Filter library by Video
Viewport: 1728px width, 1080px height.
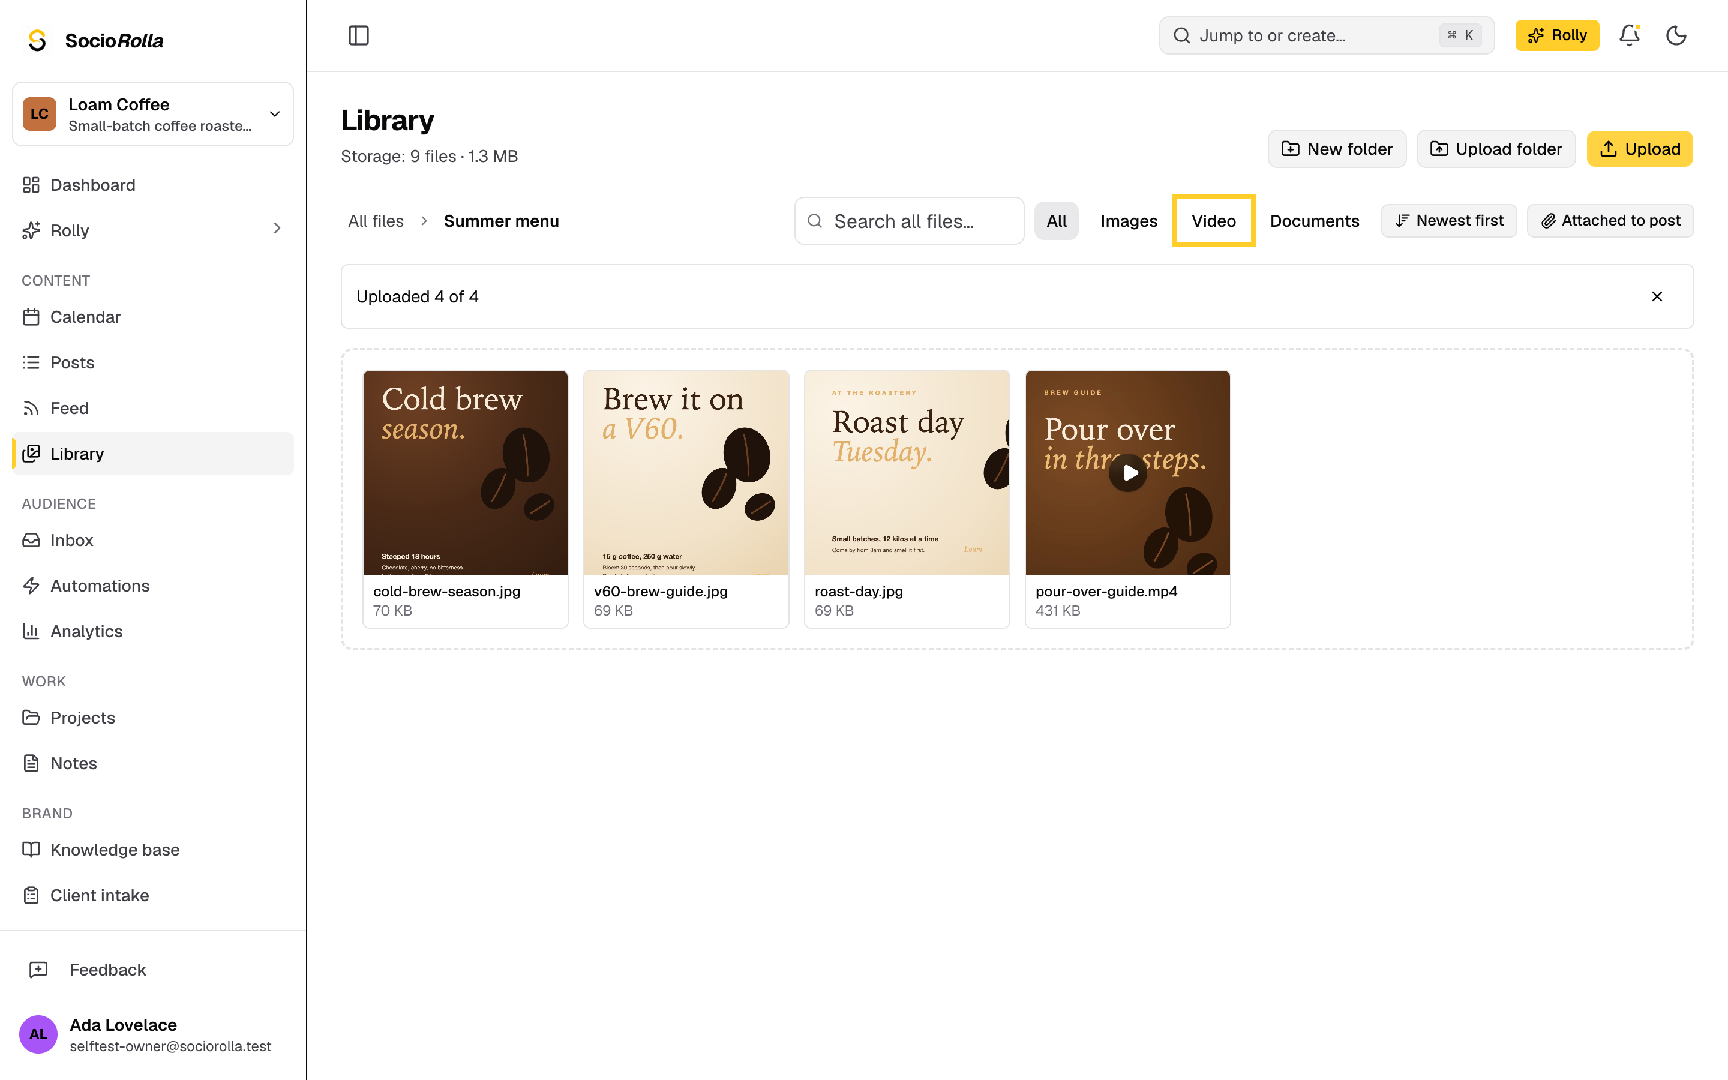pos(1213,221)
